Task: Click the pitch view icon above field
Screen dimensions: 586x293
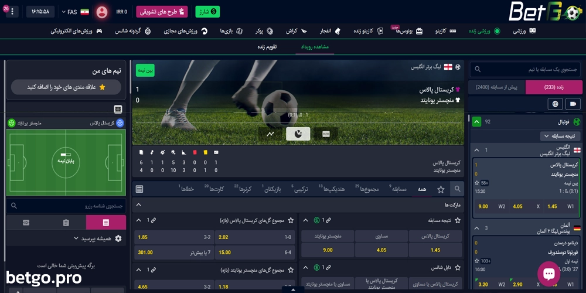Action: [118, 110]
